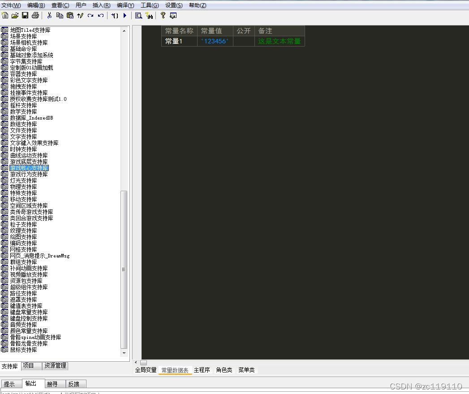Click the book icon beside 数组支持库
This screenshot has width=469, height=394.
click(x=4, y=124)
